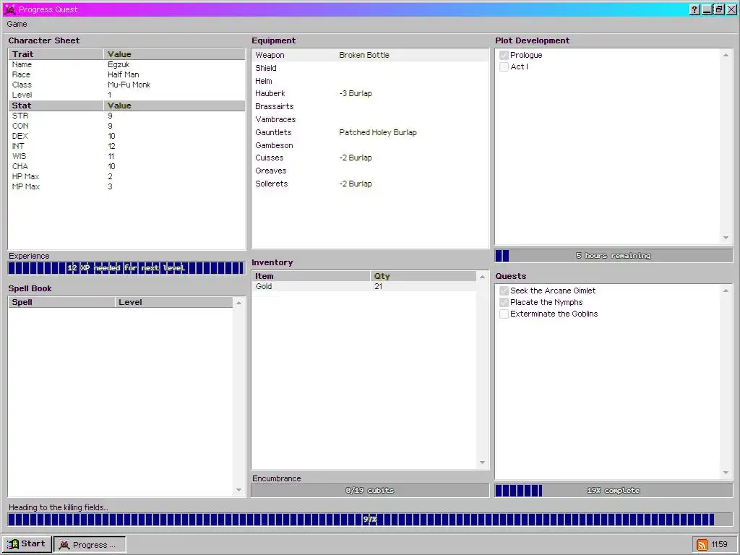740x555 pixels.
Task: Click the Spell column header
Action: click(61, 302)
